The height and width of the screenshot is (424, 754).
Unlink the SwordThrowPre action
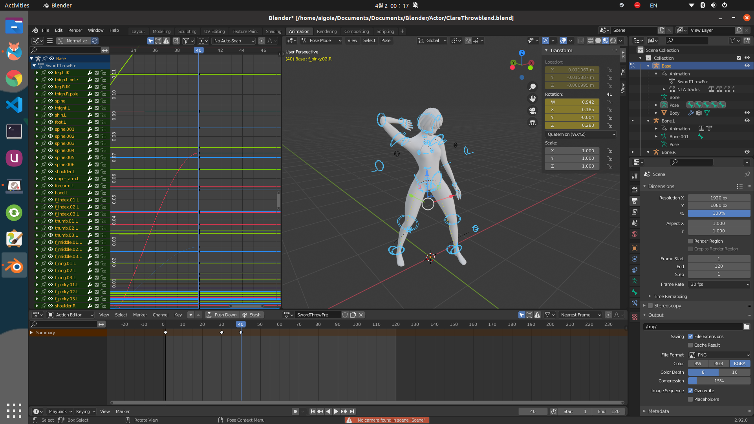361,315
